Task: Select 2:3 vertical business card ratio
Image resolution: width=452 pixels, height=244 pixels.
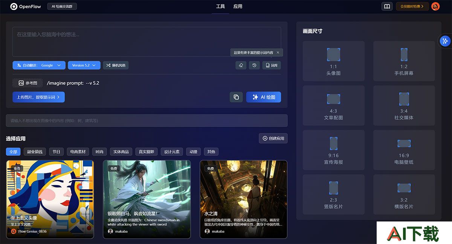Action: tap(333, 194)
